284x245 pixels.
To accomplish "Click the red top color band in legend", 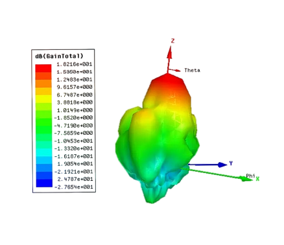I will click(43, 68).
